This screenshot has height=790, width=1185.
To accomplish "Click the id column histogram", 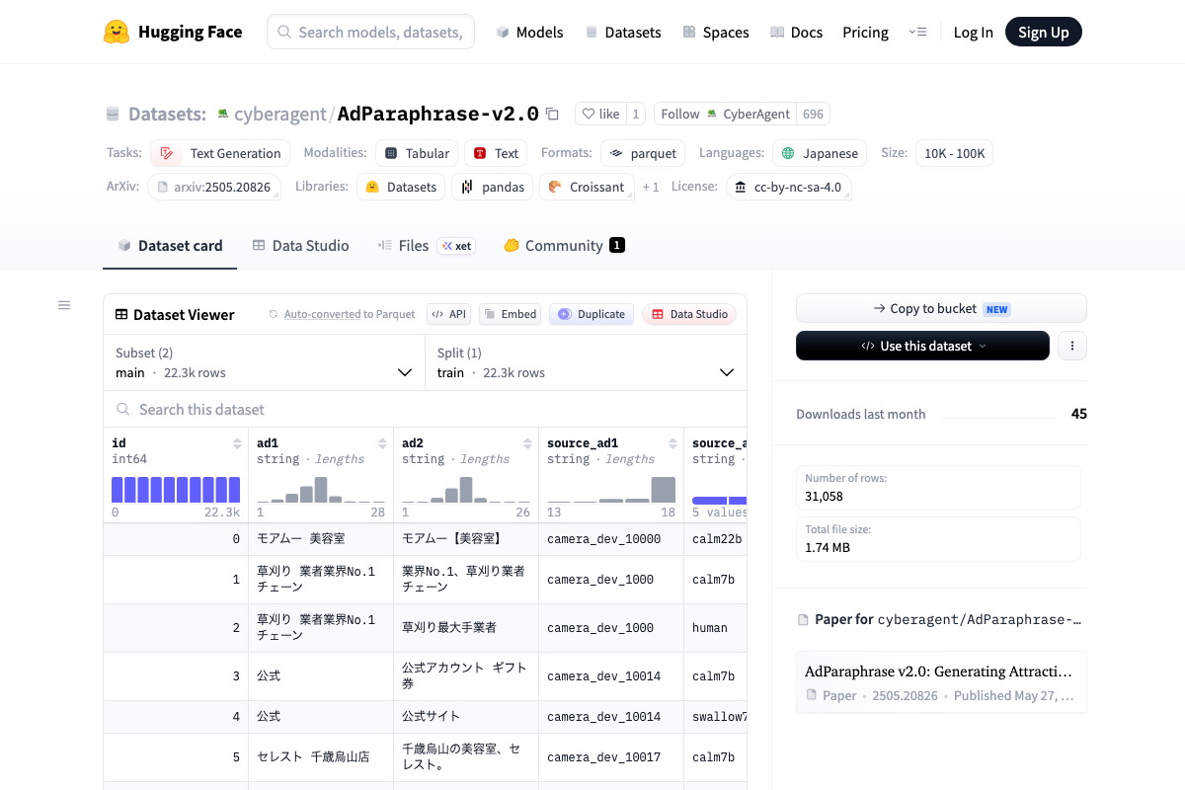I will point(176,490).
